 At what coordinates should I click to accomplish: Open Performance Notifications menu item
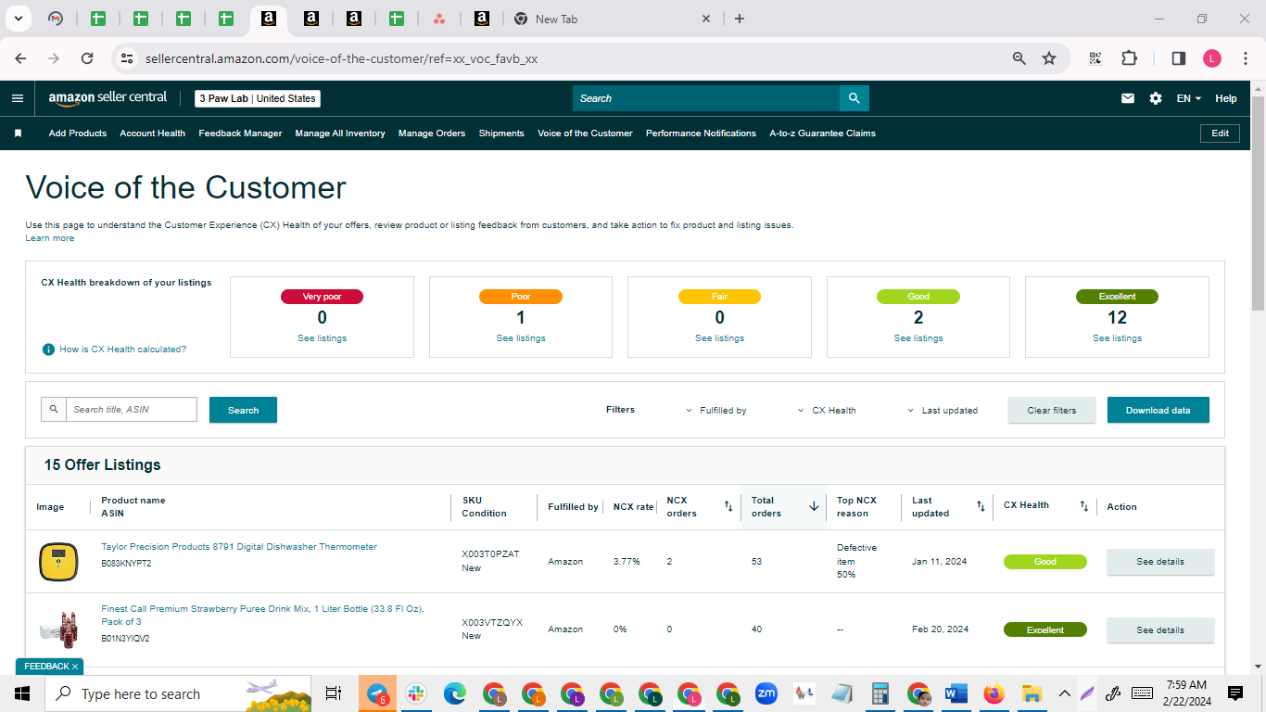pyautogui.click(x=701, y=133)
